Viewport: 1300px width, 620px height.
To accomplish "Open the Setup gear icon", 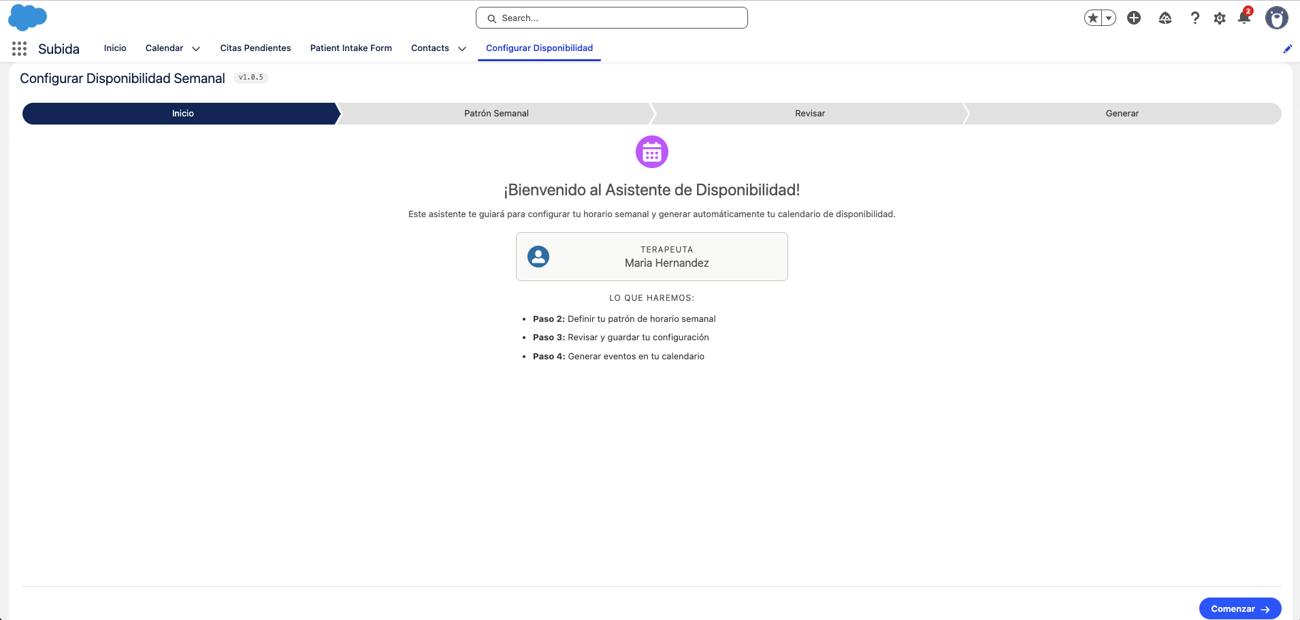I will [1220, 18].
